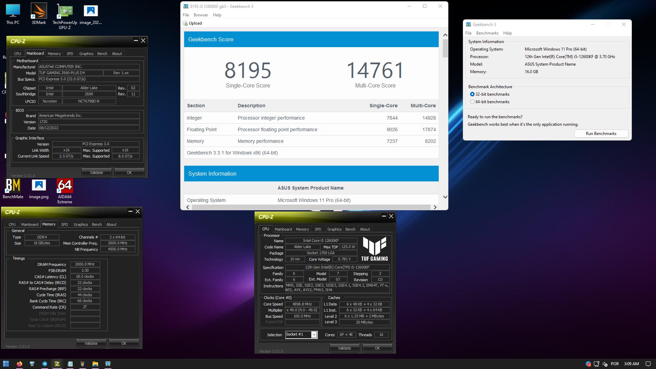
Task: Click the TUF GAMING Z690-PLUS D4 model field
Action: point(70,73)
